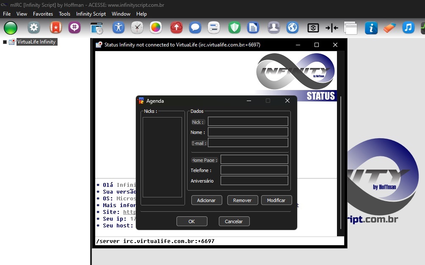Viewport: 425px width, 265px height.
Task: Collapse the VirtuaLife Infinity tree node
Action: [5, 42]
